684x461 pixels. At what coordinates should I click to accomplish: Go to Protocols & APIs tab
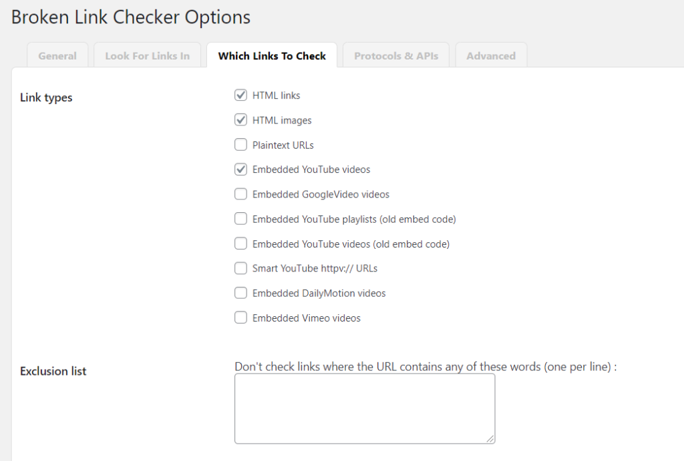click(x=396, y=56)
